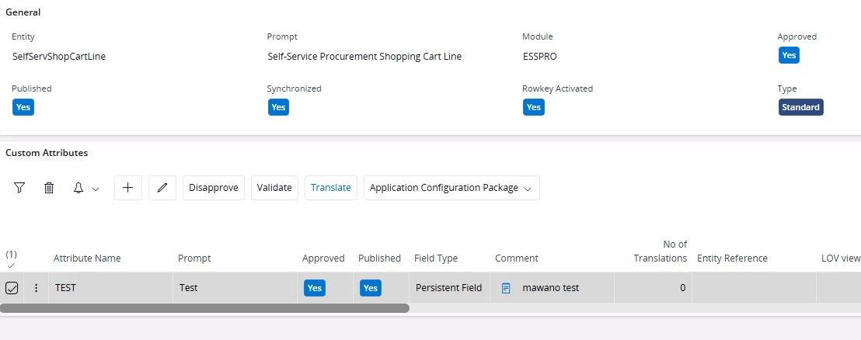Sort by Attribute Name column header
The image size is (861, 340).
point(87,258)
